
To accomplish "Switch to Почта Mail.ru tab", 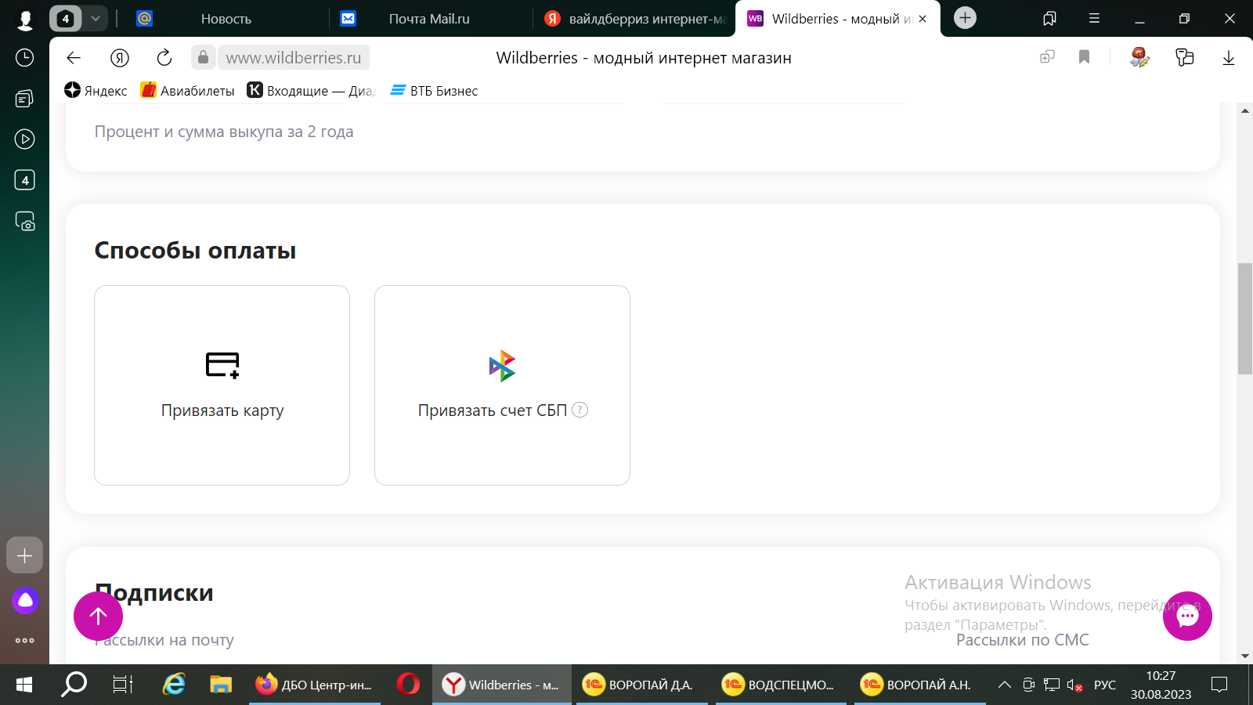I will 429,19.
